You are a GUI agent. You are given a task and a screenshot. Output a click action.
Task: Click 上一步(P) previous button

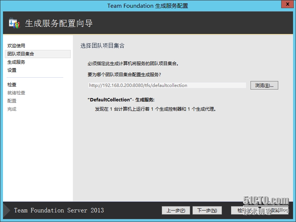pos(176,210)
